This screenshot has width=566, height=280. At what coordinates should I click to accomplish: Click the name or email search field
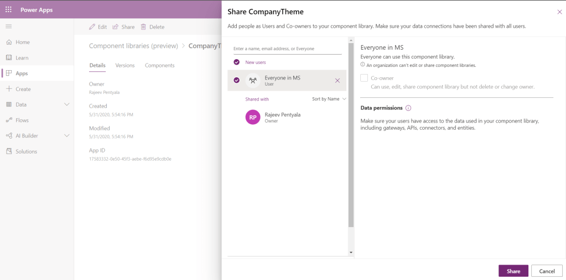(x=287, y=49)
